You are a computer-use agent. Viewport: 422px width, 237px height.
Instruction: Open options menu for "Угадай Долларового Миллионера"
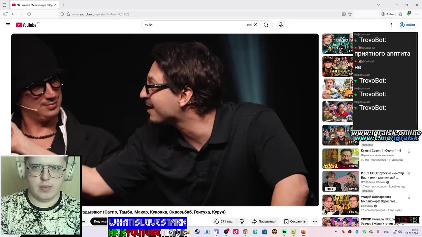pos(409,197)
